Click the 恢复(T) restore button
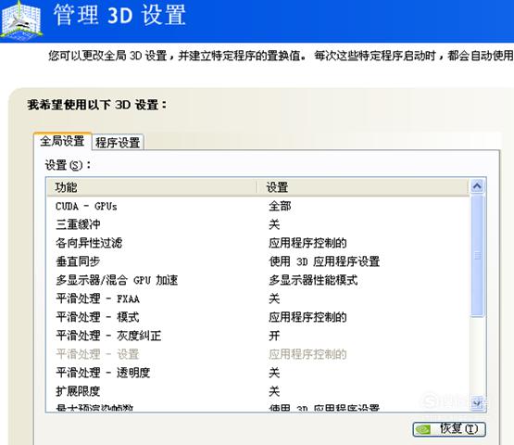The height and width of the screenshot is (445, 514). (x=449, y=429)
